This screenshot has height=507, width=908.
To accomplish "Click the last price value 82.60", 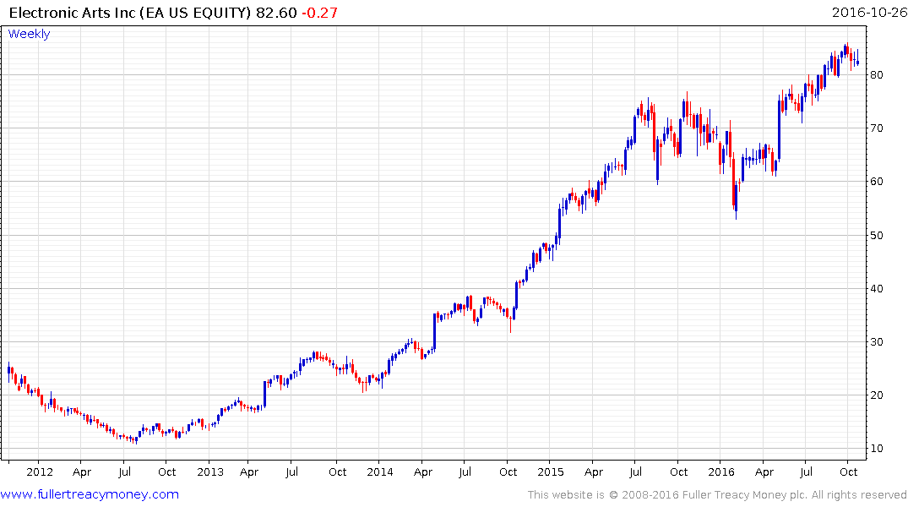I will [x=276, y=13].
